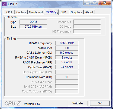Click the memory Type field showing DDR3
The image size is (113, 109).
[33, 22]
